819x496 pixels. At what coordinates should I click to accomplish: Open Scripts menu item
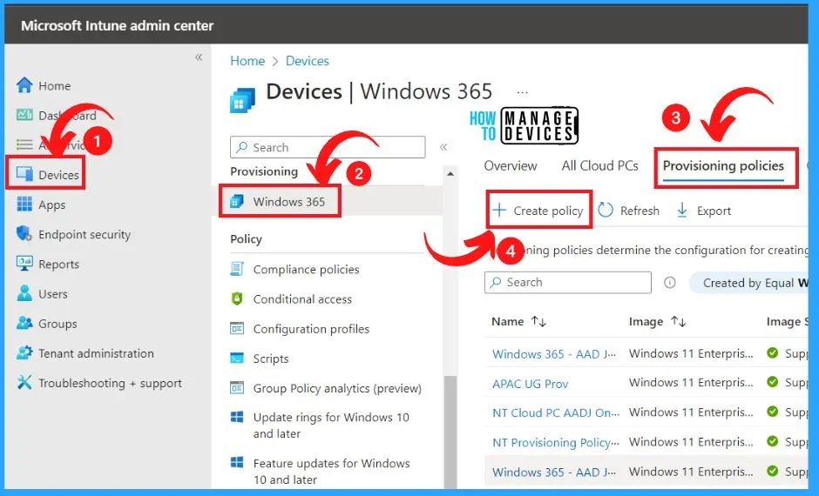tap(271, 359)
